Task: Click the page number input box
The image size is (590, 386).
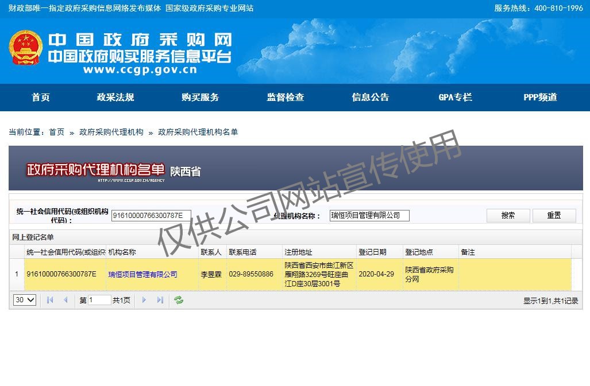Action: pos(99,300)
